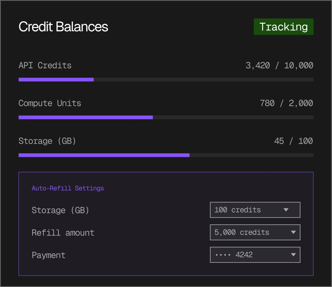Click the Credit Balances title

pos(63,27)
